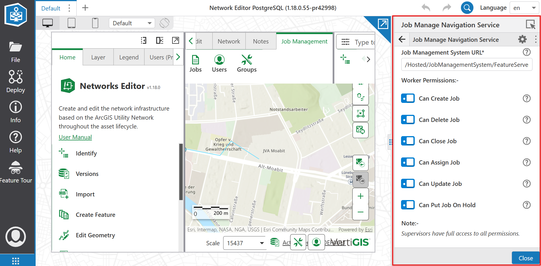Image resolution: width=541 pixels, height=266 pixels.
Task: Open the map pop-out corner icon
Action: click(383, 24)
